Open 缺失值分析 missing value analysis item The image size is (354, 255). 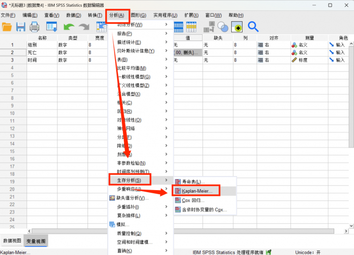point(141,198)
